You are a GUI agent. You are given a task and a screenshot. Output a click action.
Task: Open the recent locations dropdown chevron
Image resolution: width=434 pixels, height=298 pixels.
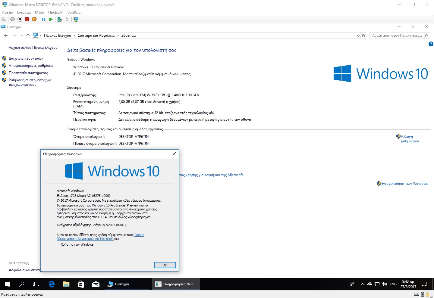click(x=22, y=36)
